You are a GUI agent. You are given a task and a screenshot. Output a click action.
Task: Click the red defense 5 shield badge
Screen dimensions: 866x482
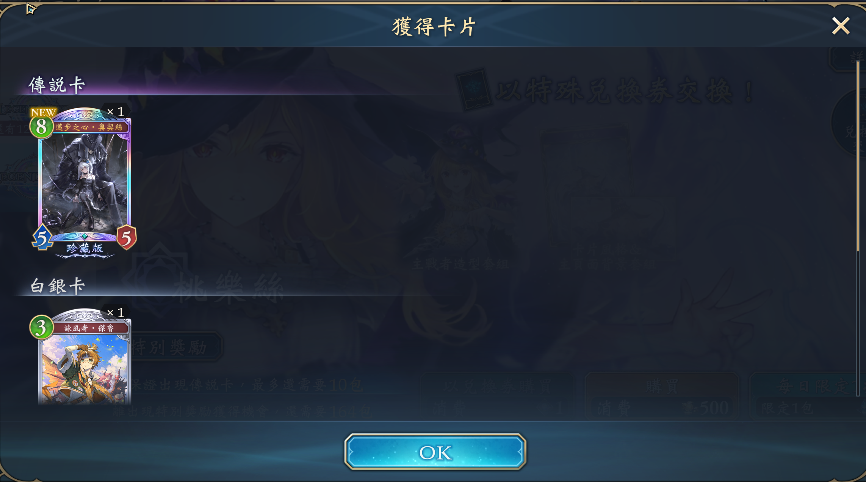tap(127, 238)
